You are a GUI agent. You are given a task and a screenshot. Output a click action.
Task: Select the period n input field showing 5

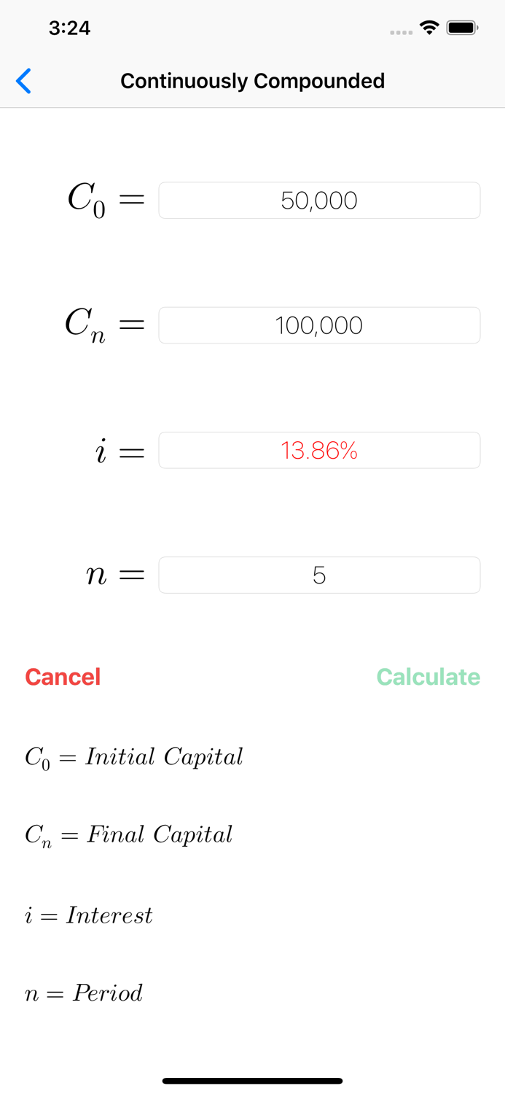(x=319, y=575)
